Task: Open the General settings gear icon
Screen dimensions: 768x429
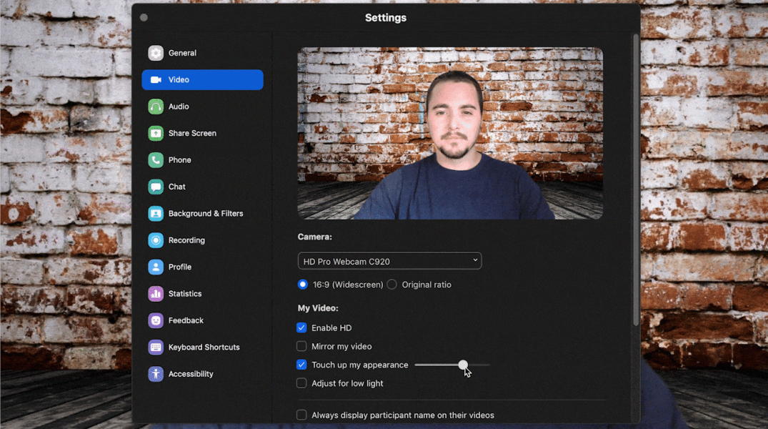Action: point(156,53)
